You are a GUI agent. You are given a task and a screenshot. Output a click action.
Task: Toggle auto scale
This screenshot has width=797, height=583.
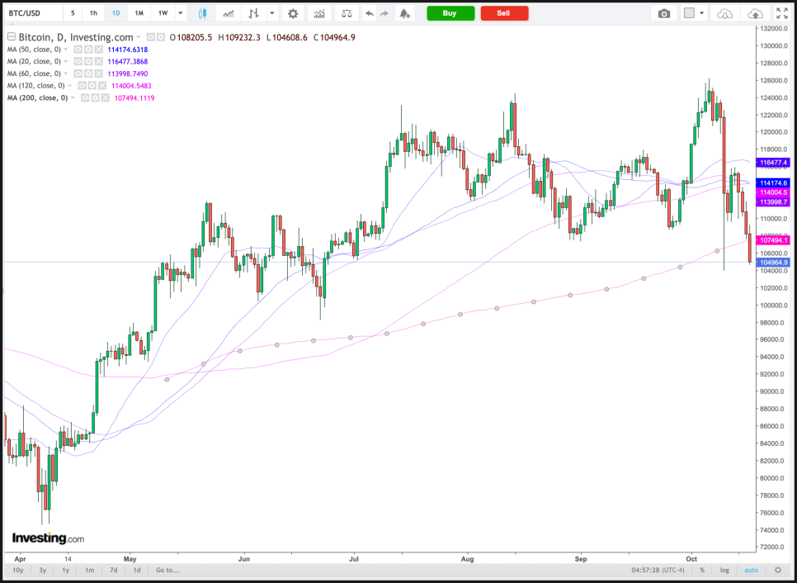752,570
